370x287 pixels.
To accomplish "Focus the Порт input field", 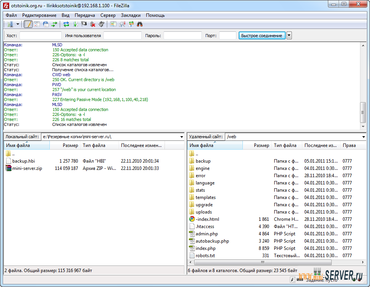I will click(228, 36).
